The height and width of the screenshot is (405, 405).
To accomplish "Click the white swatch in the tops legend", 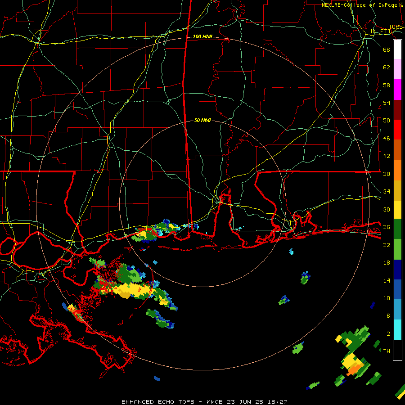I will coord(397,49).
